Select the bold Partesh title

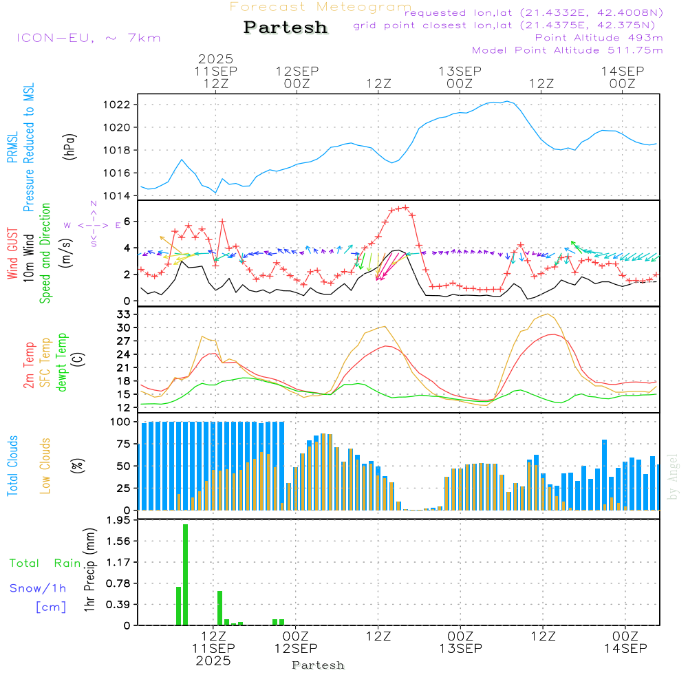pyautogui.click(x=286, y=28)
